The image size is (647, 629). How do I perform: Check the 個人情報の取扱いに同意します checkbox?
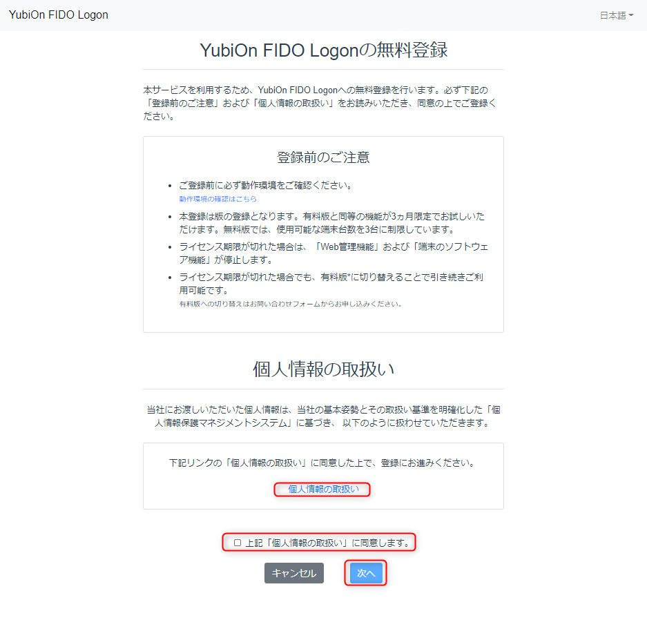click(238, 543)
